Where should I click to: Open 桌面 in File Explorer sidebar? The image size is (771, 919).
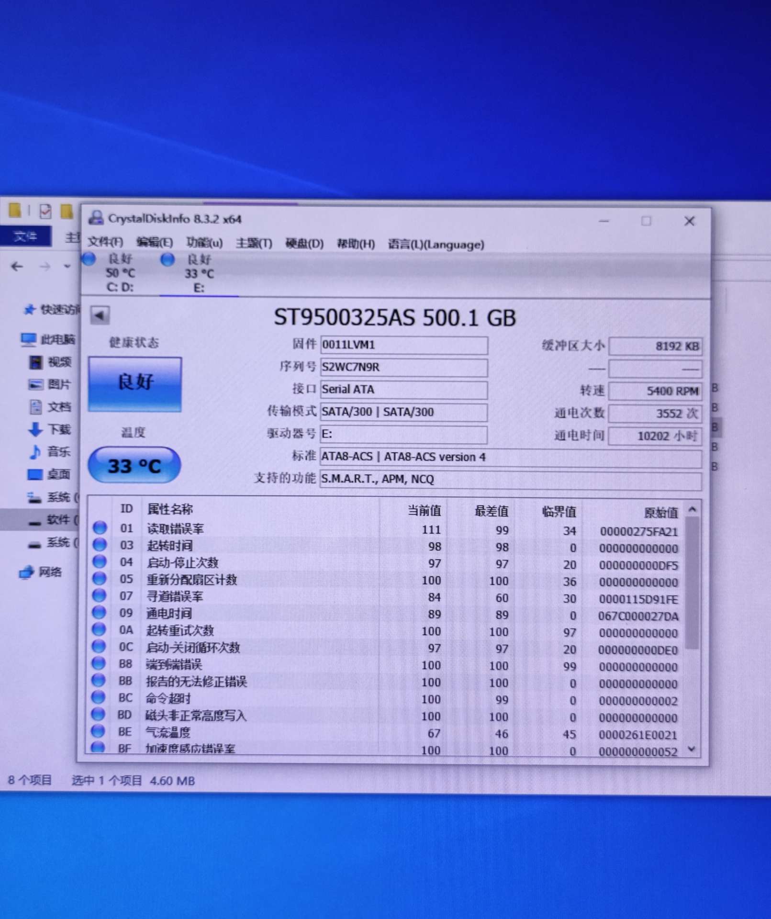(x=49, y=474)
